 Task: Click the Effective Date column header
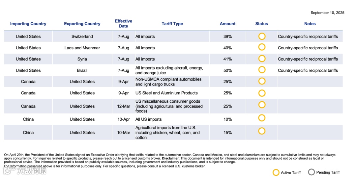click(123, 23)
